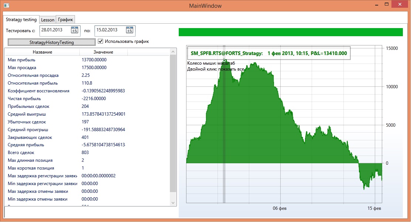
Task: Click the 5000 label on the chart's value axis
Action: pos(391,125)
